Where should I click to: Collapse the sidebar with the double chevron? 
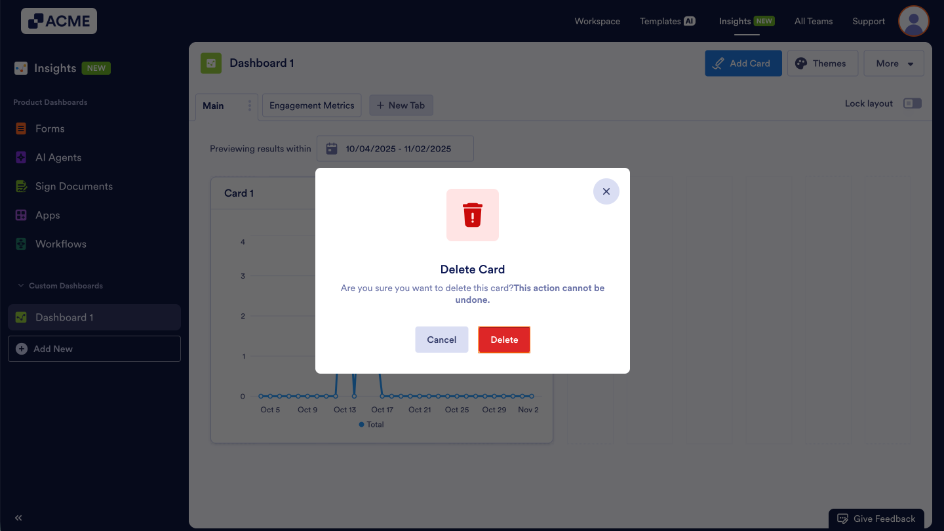point(18,517)
